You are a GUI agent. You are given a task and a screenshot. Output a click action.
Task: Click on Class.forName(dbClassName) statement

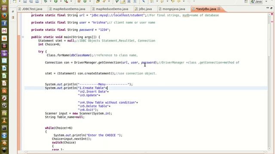pos(70,55)
